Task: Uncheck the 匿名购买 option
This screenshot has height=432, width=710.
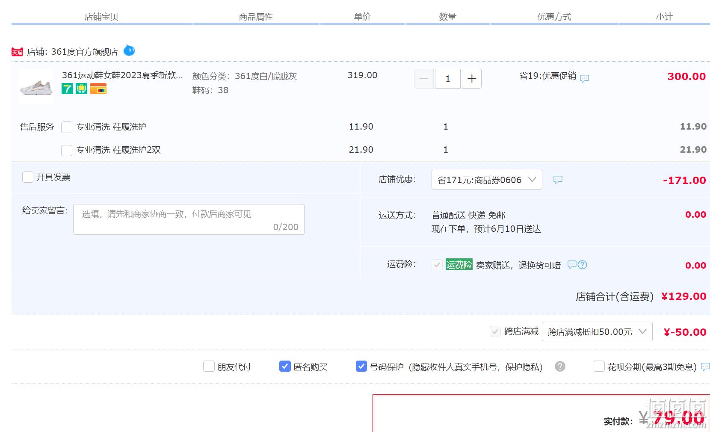Action: [285, 367]
